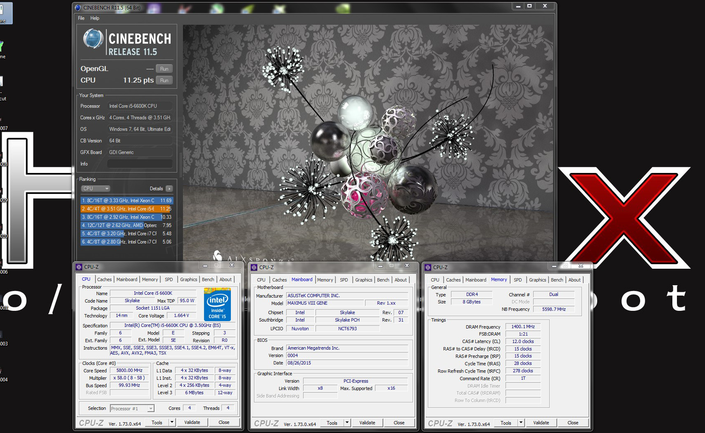The image size is (705, 433).
Task: Click the Memory CPU-Z window title icon
Action: pyautogui.click(x=428, y=267)
